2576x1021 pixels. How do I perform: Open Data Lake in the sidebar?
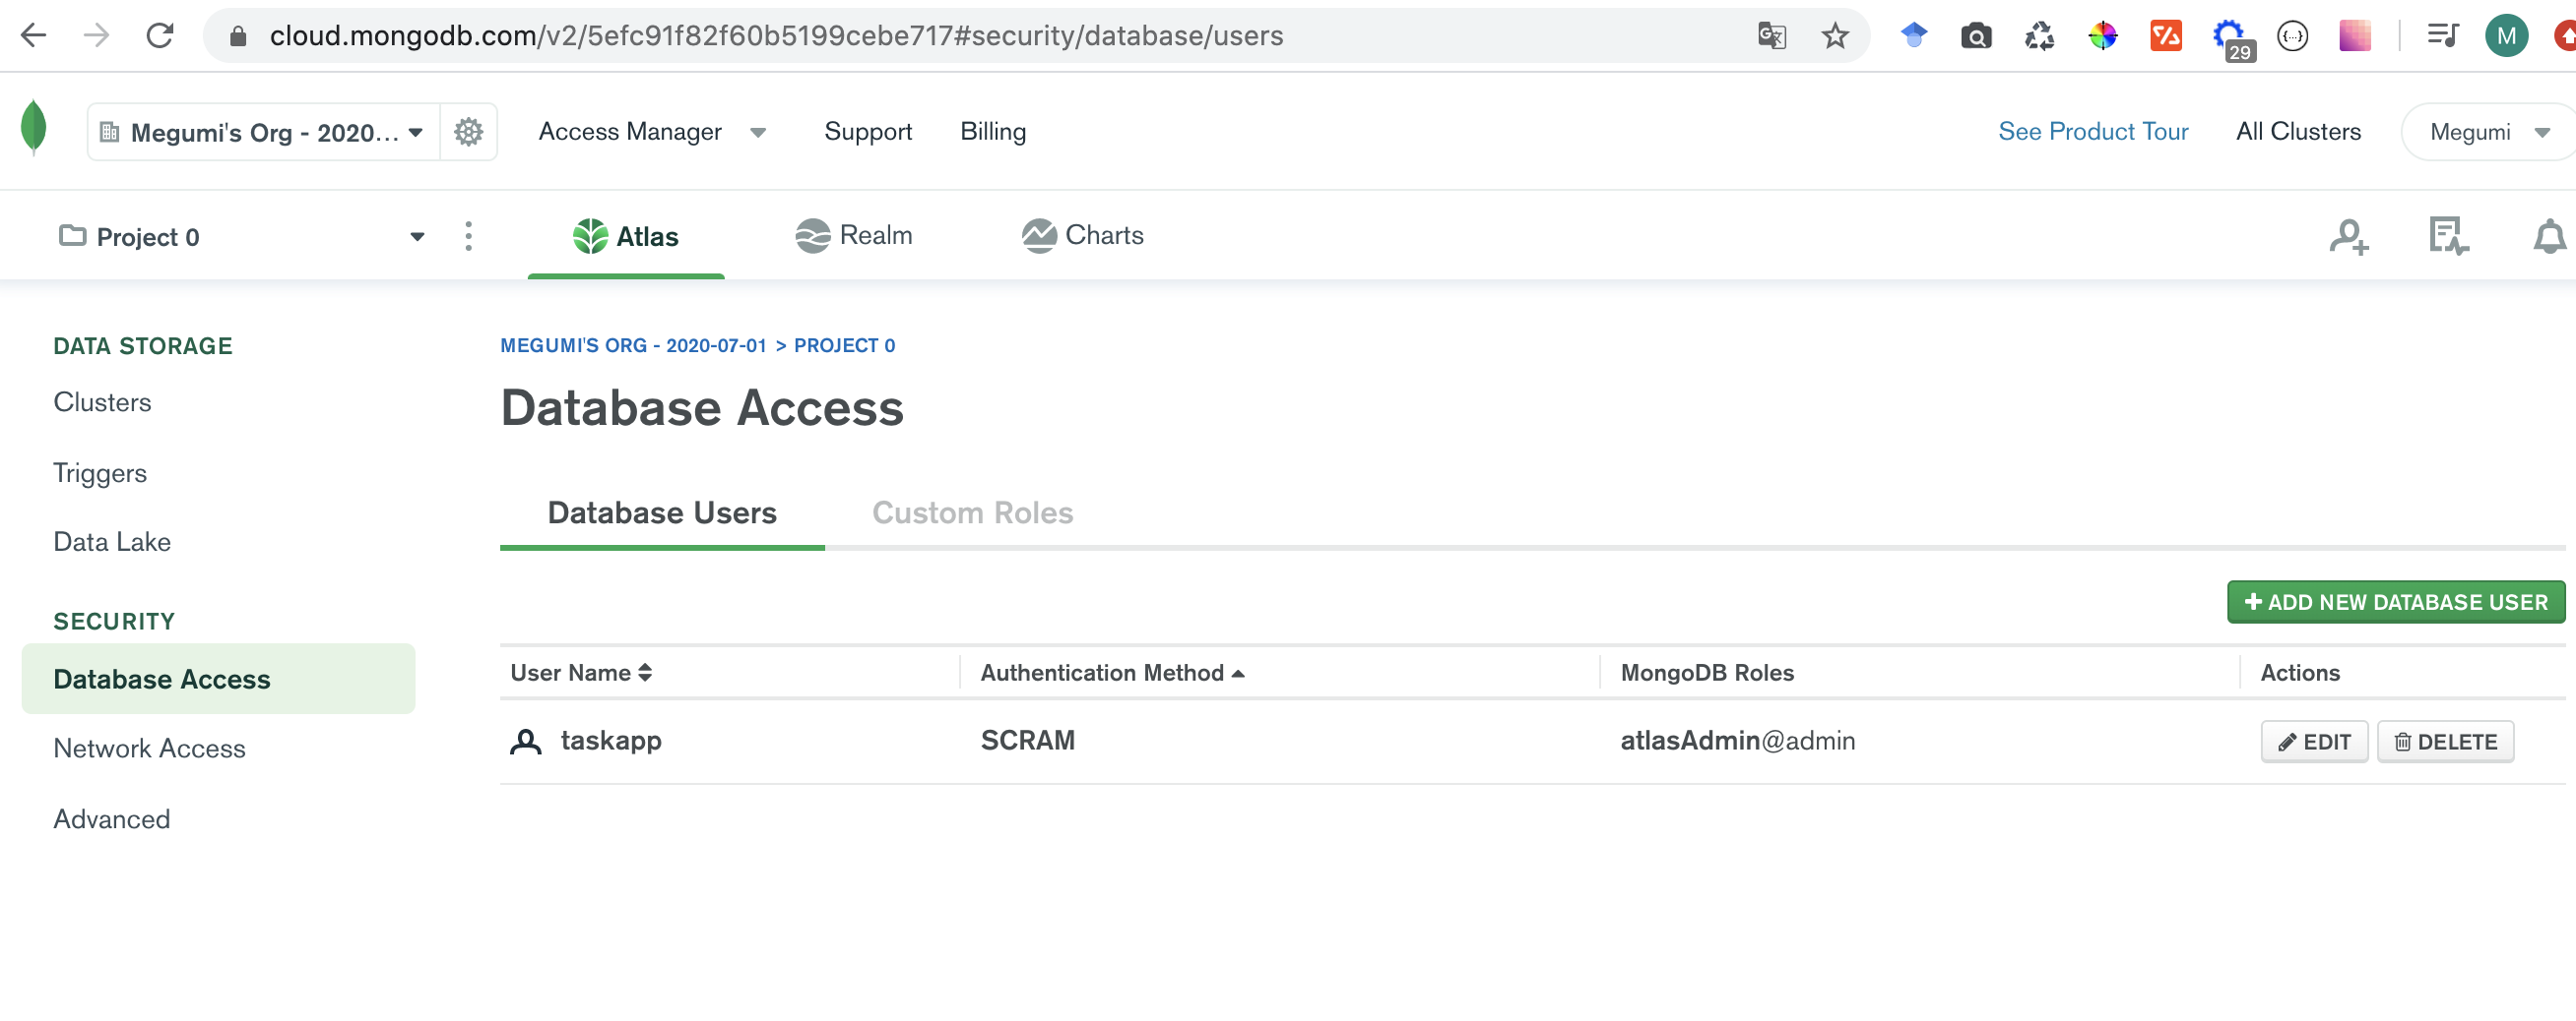[112, 541]
